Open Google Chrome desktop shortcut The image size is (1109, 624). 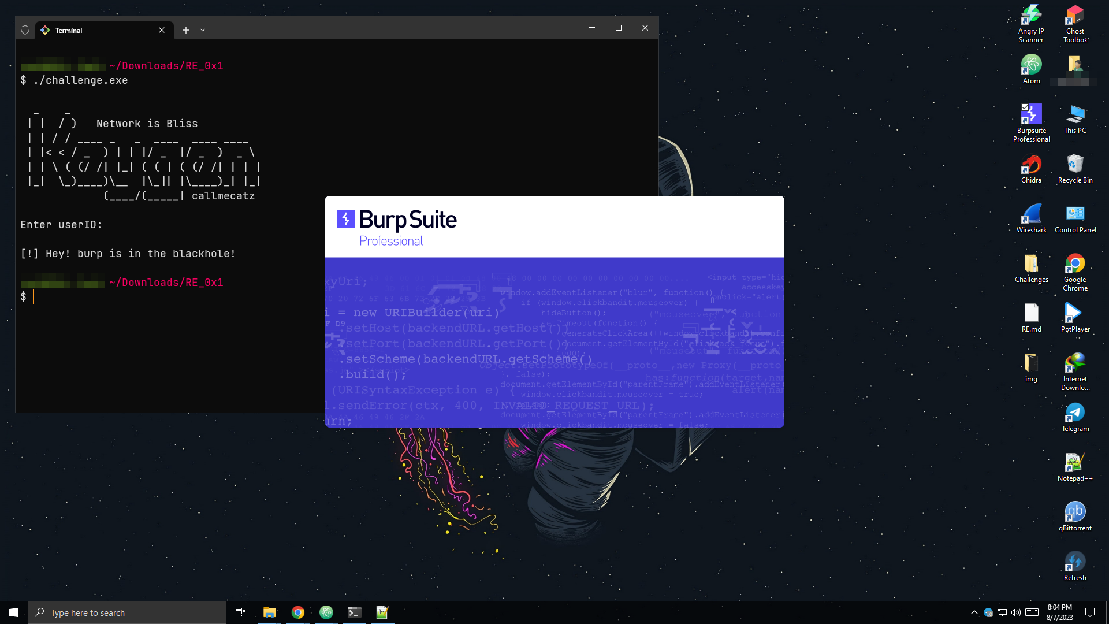tap(1075, 272)
